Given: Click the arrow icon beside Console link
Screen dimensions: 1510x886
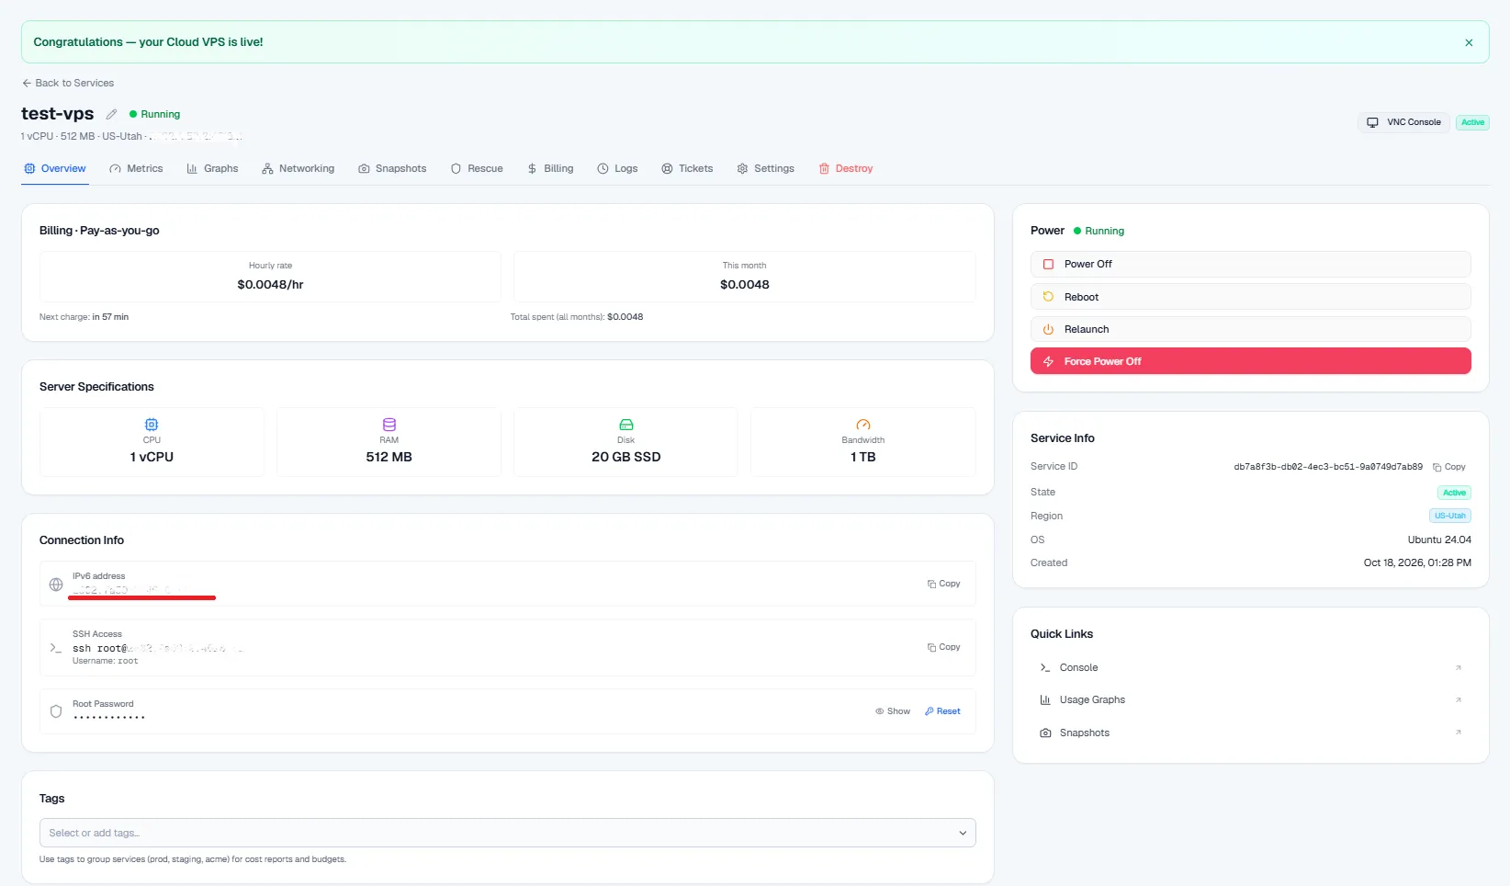Looking at the screenshot, I should pos(1459,668).
